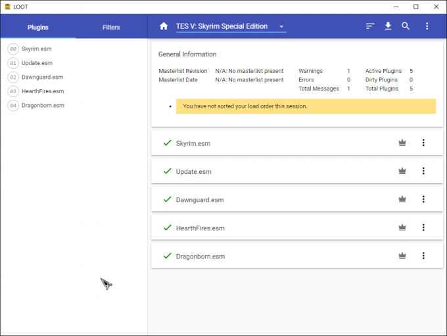The image size is (447, 336).
Task: Click the Errors count label
Action: coord(306,79)
